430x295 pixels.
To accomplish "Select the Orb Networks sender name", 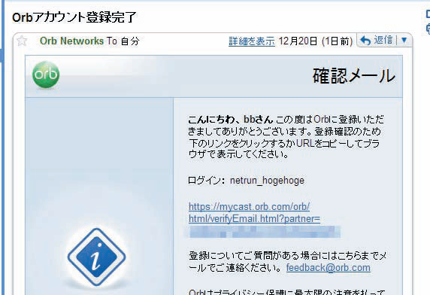I will point(71,41).
